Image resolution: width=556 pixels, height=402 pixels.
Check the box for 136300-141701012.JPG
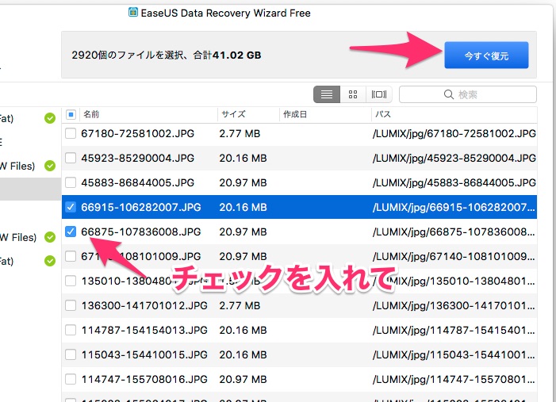(71, 305)
